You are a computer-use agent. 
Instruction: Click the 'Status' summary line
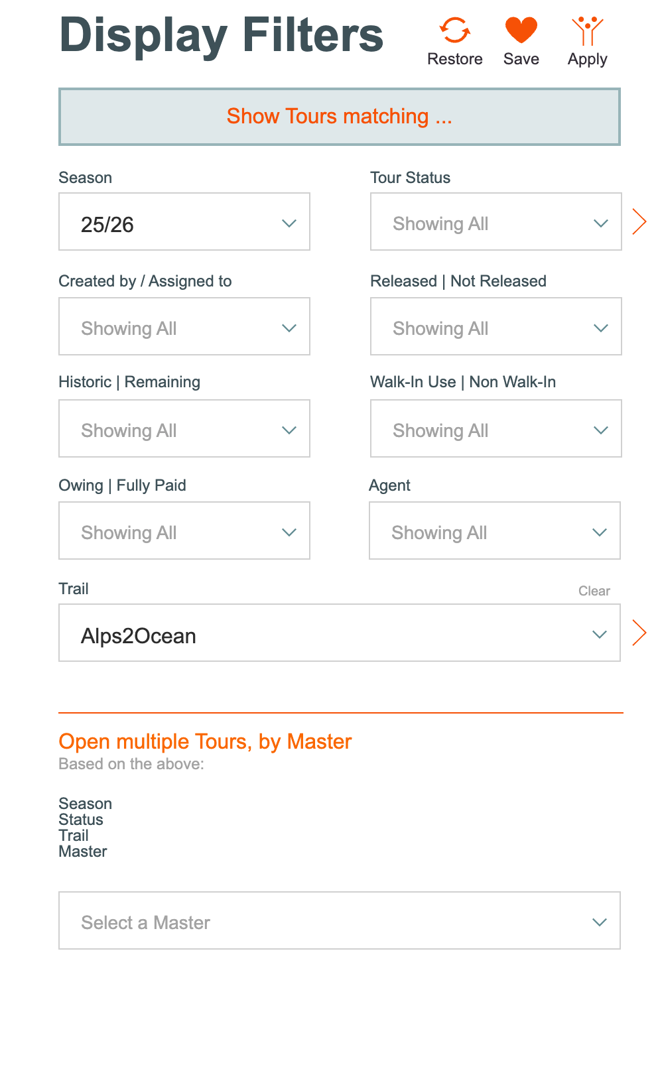pyautogui.click(x=81, y=820)
